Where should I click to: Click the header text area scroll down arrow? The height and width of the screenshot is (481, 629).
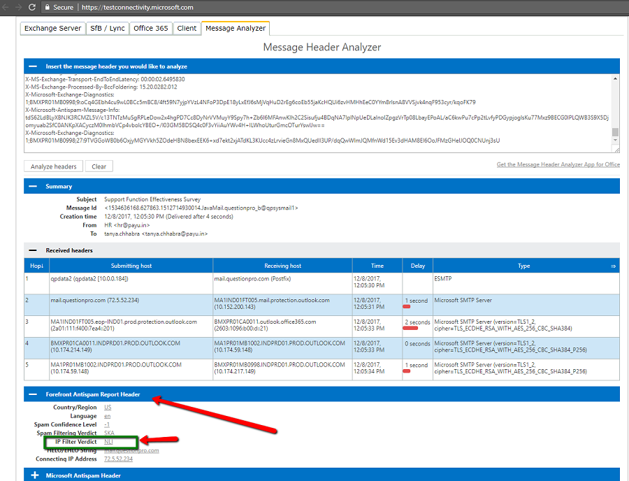615,140
